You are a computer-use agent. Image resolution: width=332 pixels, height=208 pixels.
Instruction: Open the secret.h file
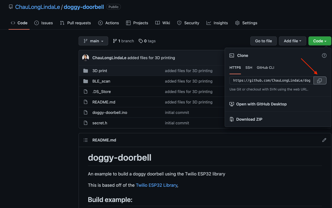pos(100,123)
